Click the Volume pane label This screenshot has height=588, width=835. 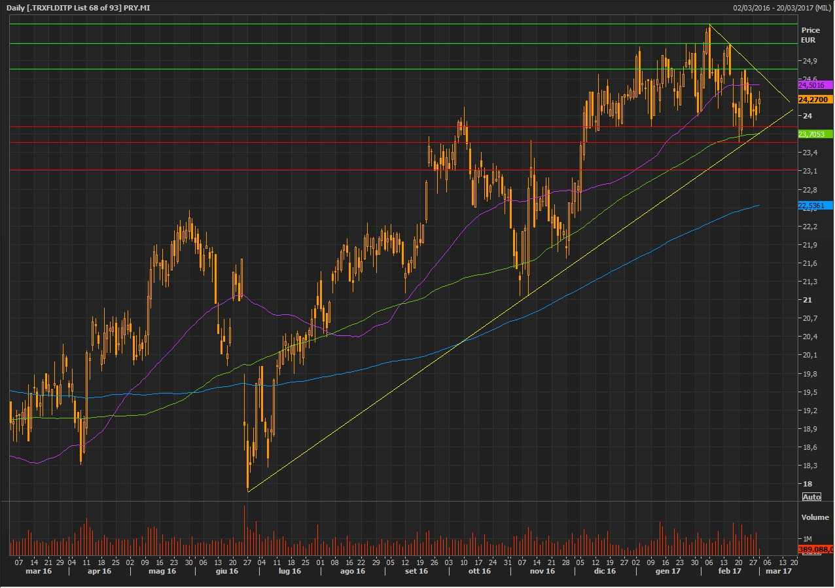click(815, 517)
